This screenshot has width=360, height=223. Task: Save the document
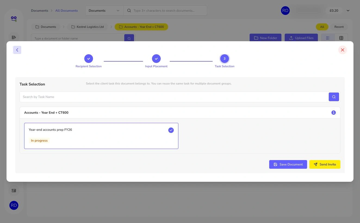click(x=288, y=164)
